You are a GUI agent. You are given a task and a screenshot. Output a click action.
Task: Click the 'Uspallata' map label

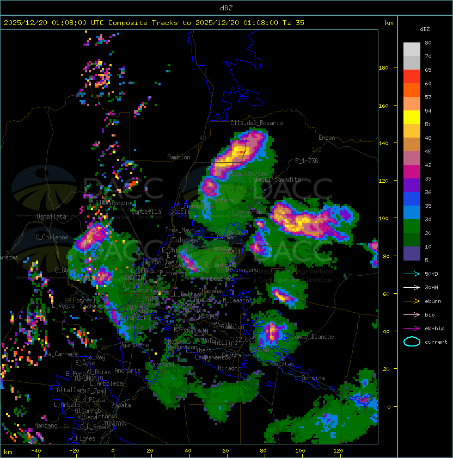point(51,216)
